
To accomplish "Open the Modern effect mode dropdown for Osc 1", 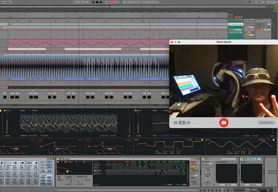I will 24,136.
